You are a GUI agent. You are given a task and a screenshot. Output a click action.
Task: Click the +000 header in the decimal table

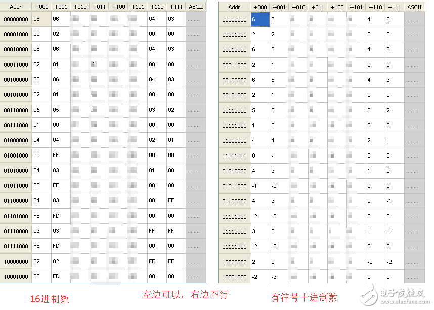[260, 7]
